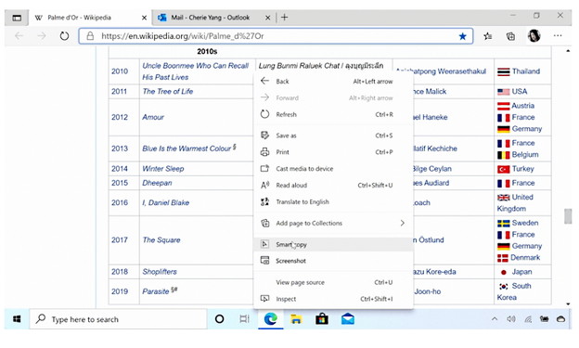Click the 2015 year link
Screen dimensions: 579x348
click(120, 183)
